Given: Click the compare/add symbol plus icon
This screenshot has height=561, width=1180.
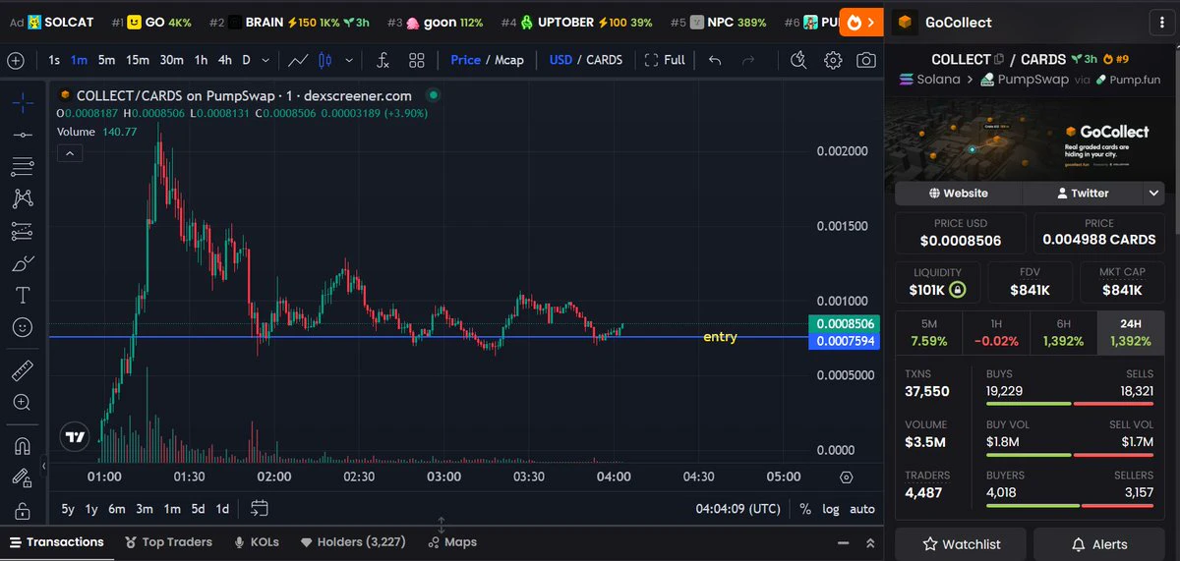Looking at the screenshot, I should point(16,60).
